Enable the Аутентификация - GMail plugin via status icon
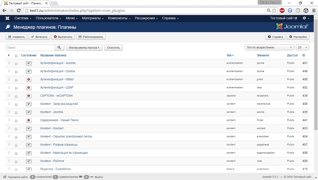 tap(29, 80)
